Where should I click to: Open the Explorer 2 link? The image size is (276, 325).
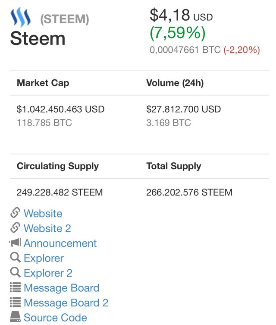(48, 273)
